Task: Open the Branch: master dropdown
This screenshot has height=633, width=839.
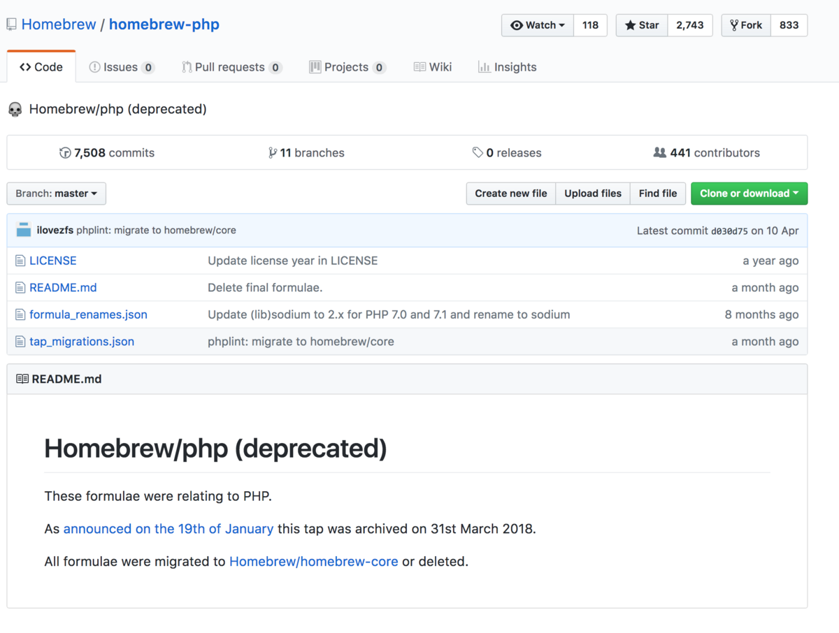Action: pos(57,194)
